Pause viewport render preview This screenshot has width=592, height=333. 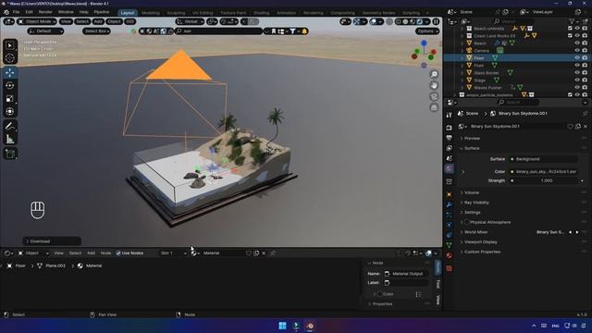(436, 21)
